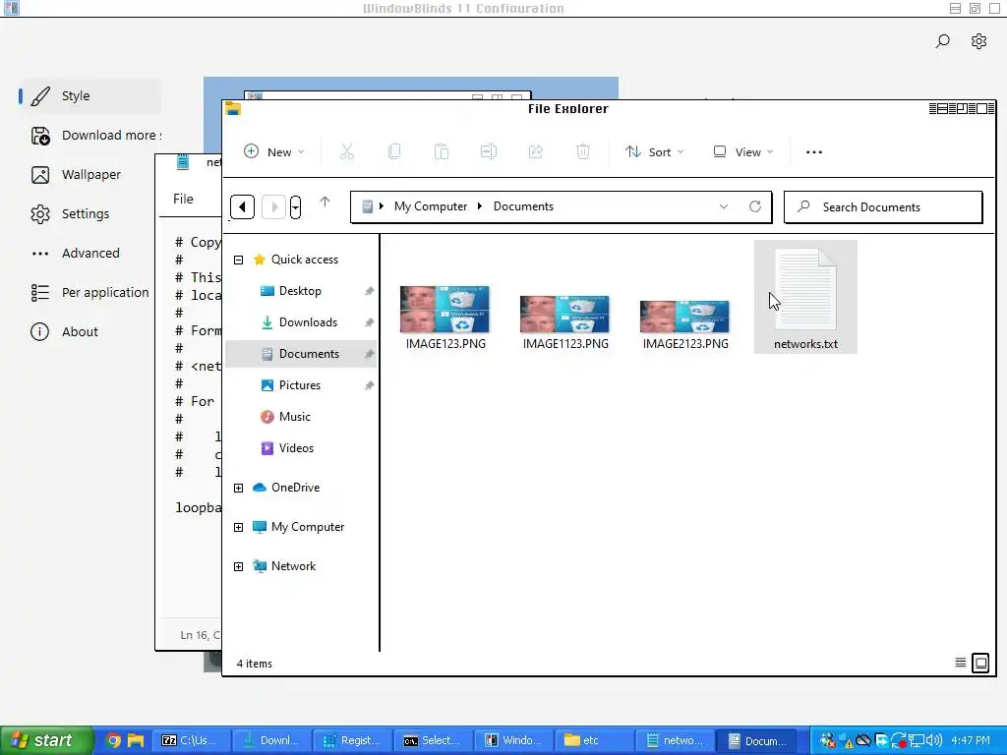Click the Back arrow navigation button

242,206
